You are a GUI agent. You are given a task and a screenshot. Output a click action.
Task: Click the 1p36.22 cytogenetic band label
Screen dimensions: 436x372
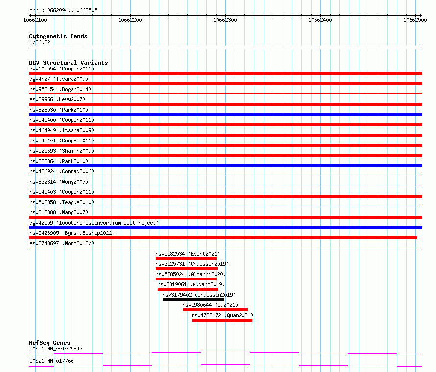pyautogui.click(x=39, y=42)
